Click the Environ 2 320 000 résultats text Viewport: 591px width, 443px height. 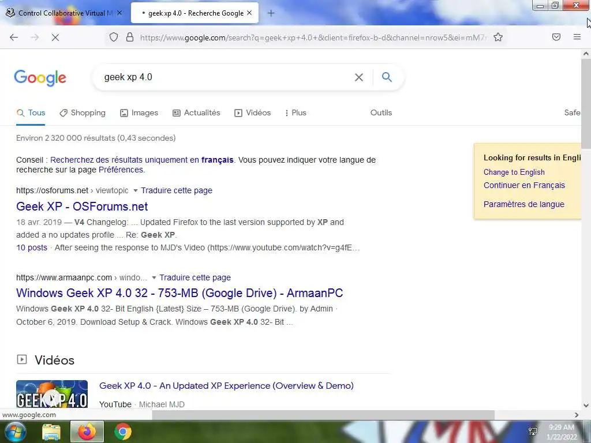(x=96, y=138)
